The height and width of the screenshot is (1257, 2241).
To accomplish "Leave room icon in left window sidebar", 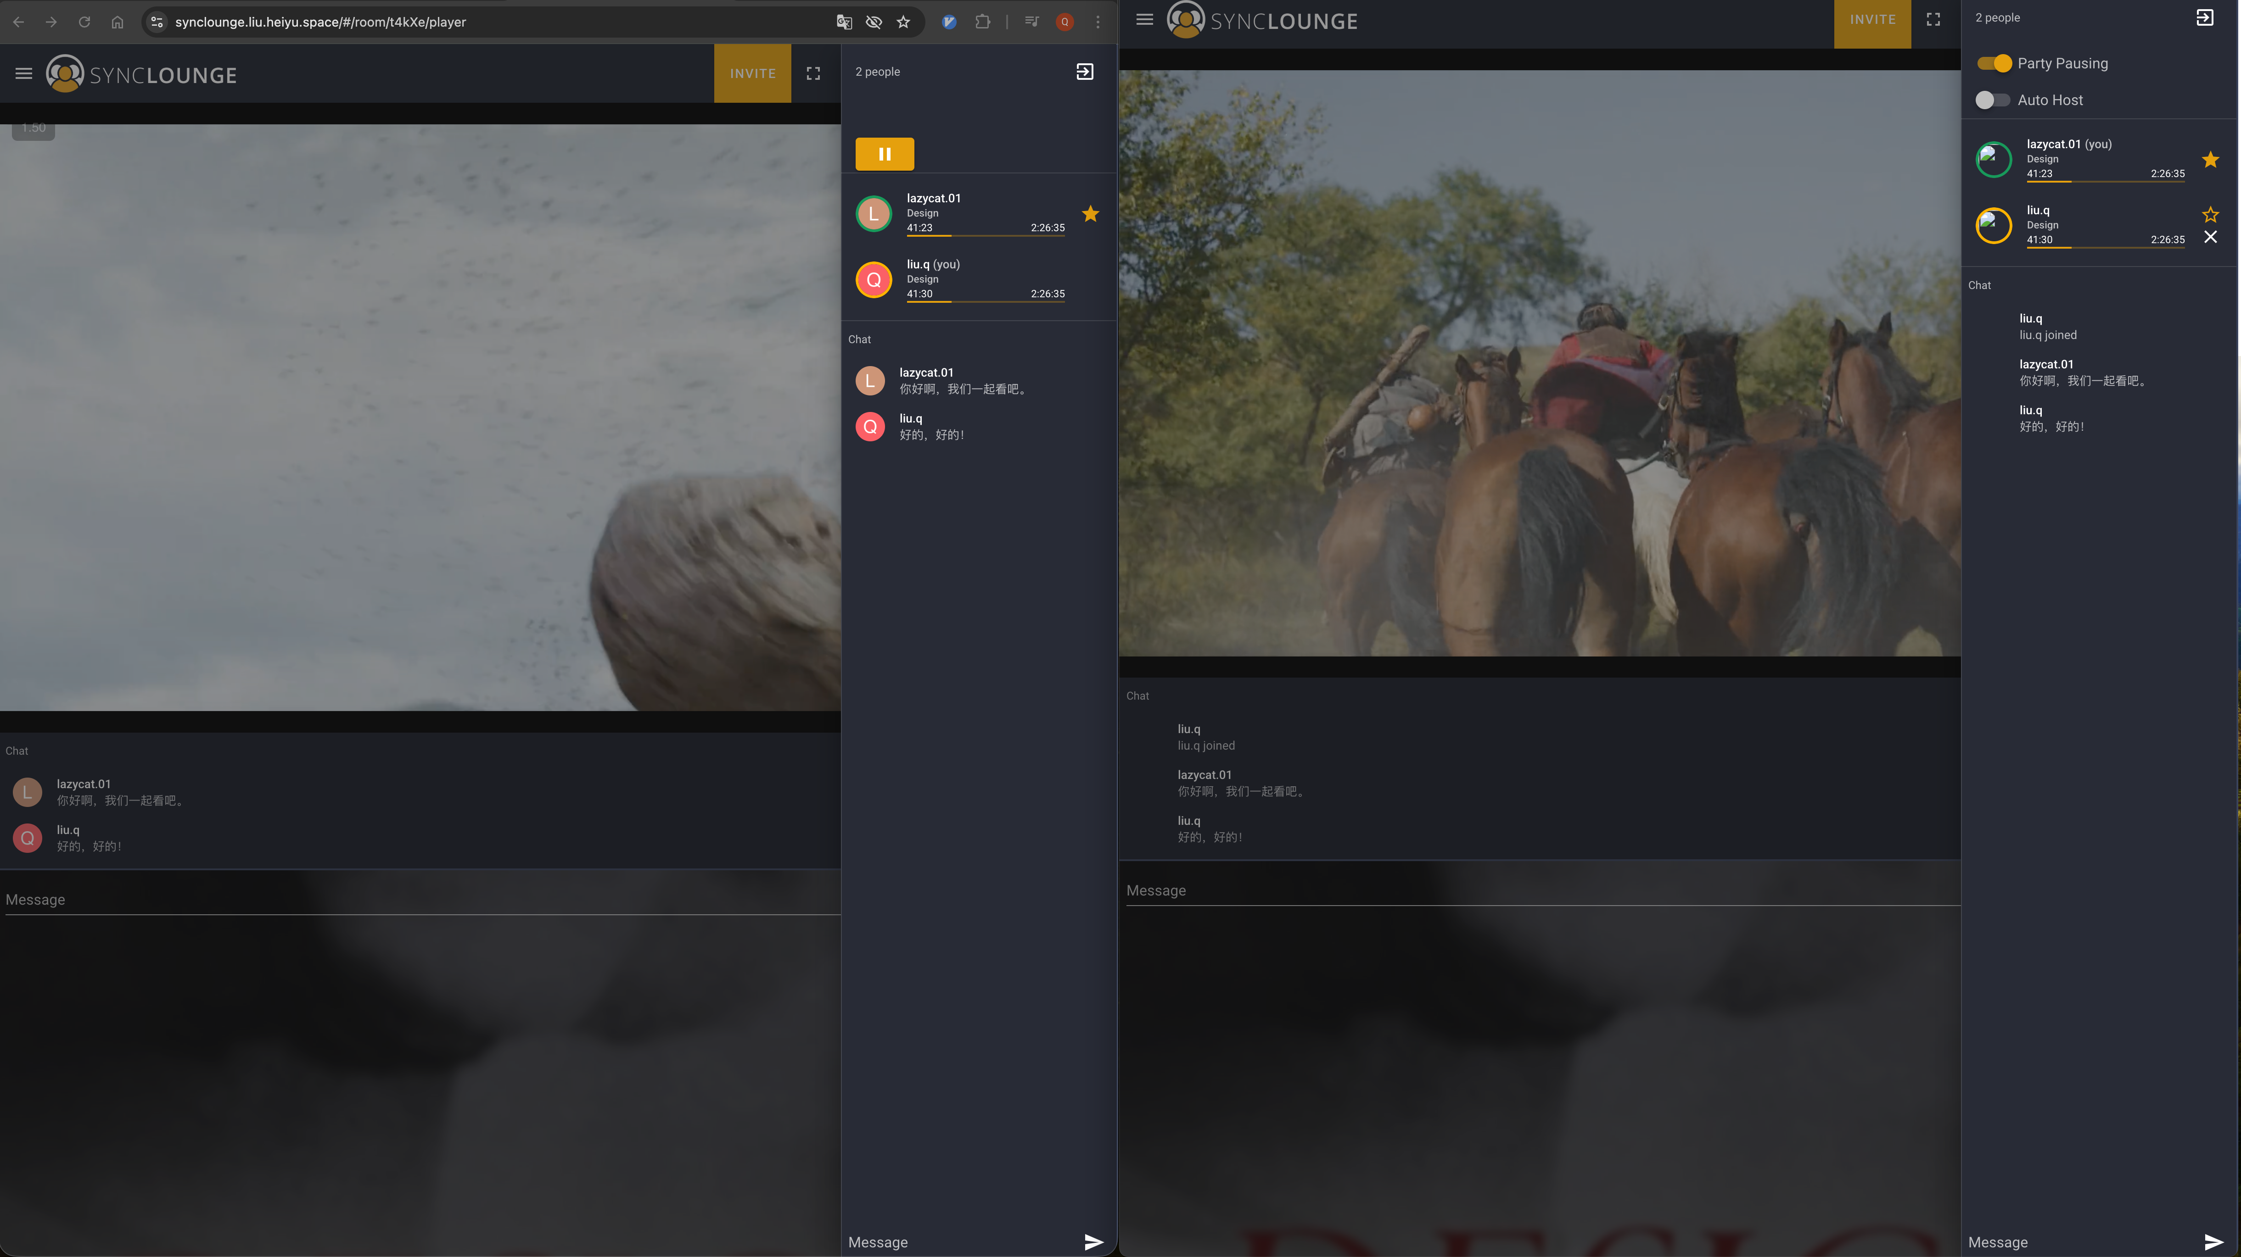I will tap(1085, 71).
